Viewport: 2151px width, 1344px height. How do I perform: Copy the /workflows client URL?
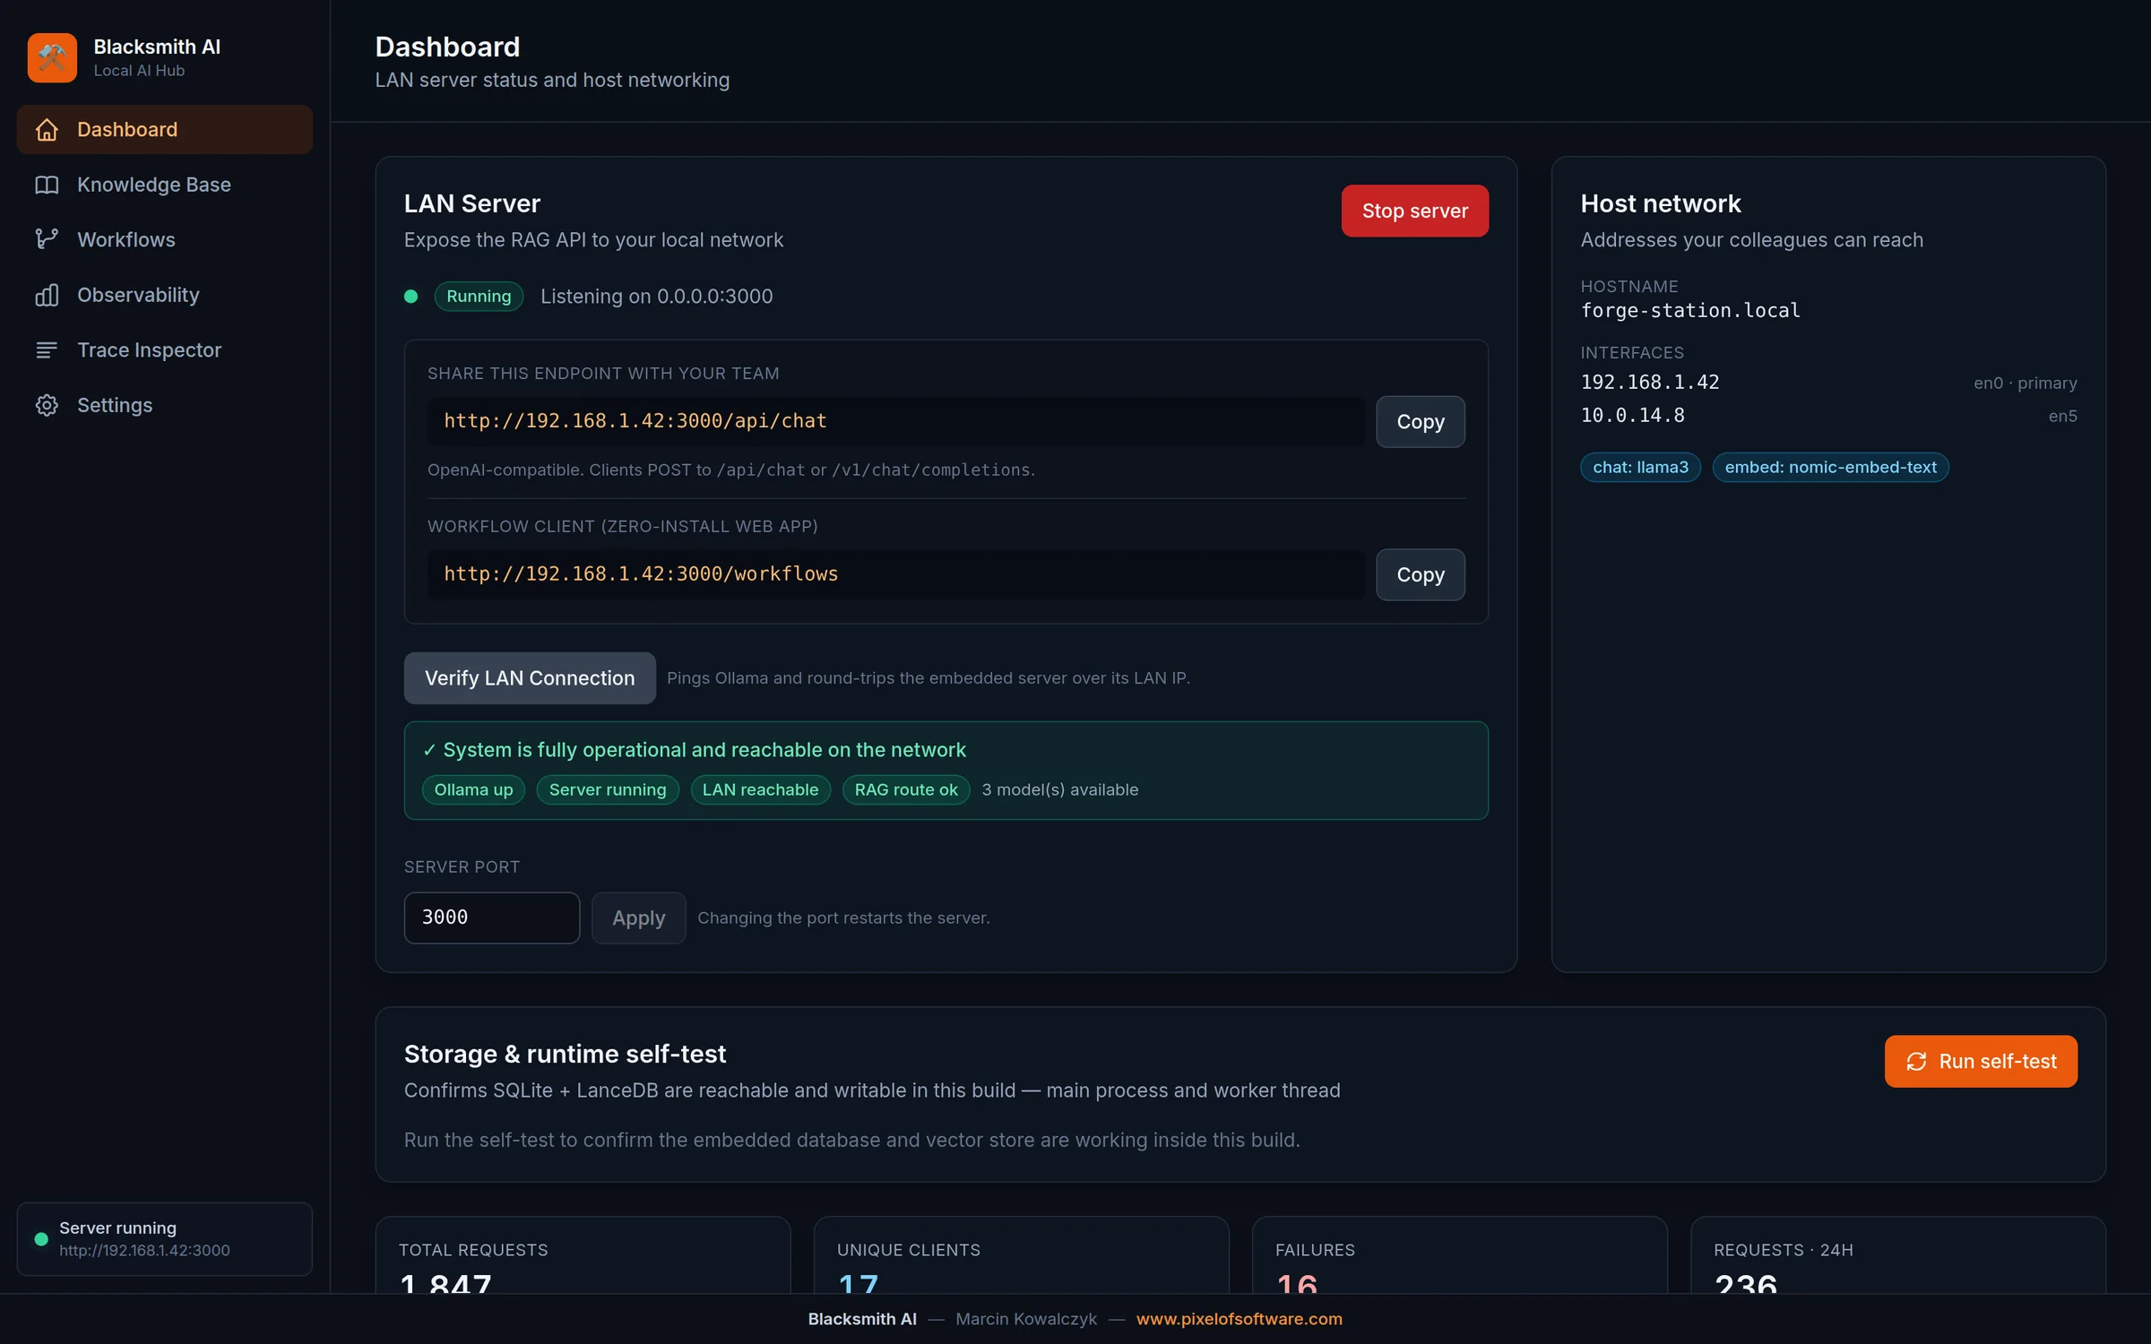coord(1421,574)
